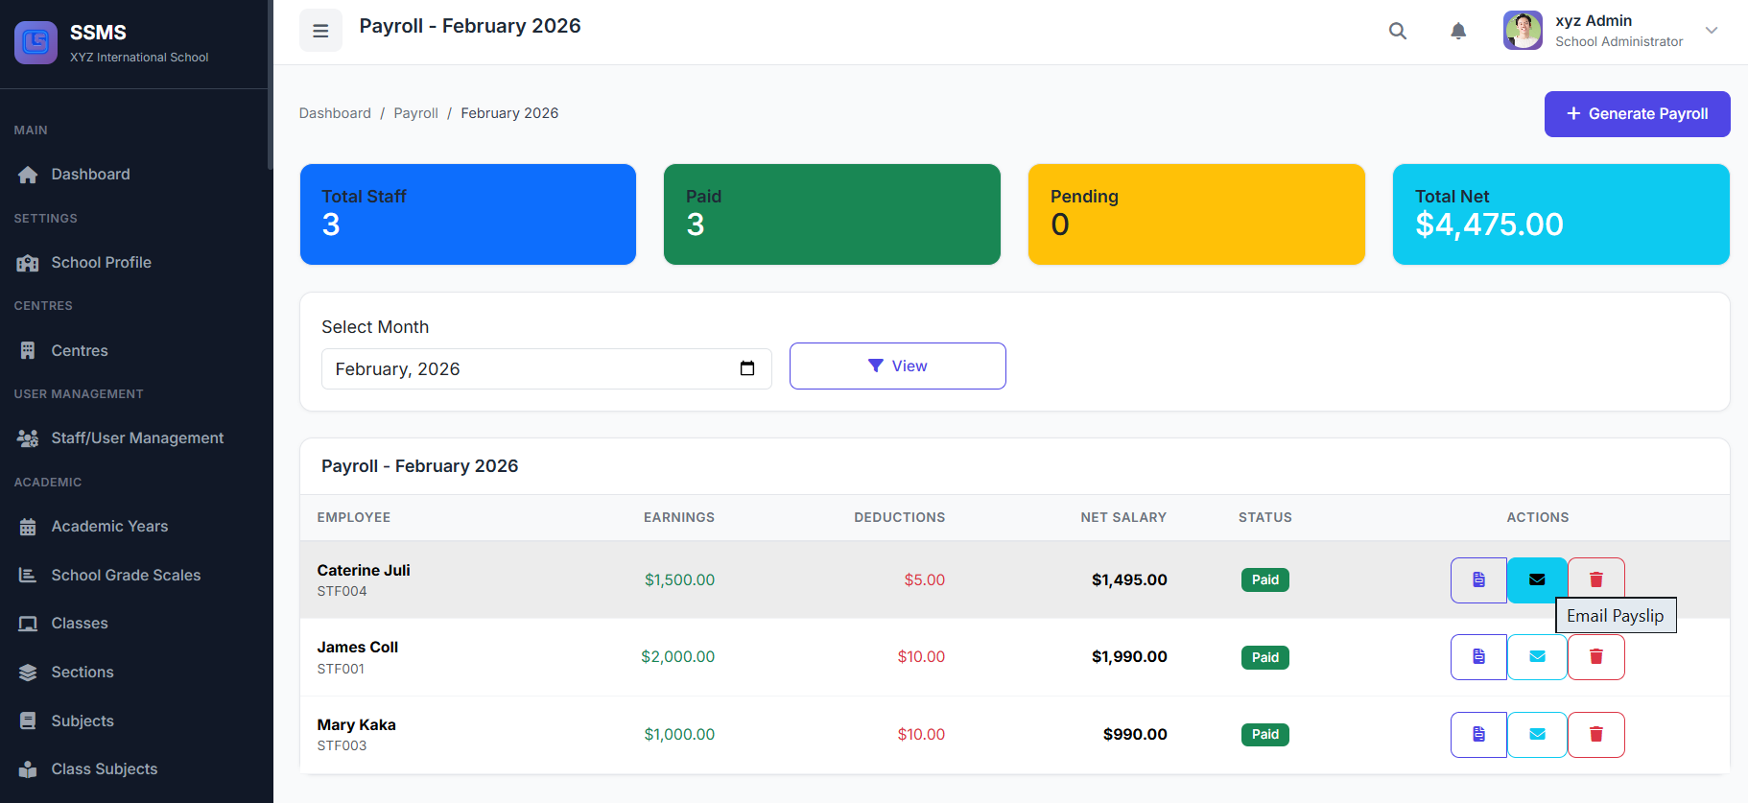Image resolution: width=1748 pixels, height=803 pixels.
Task: Click the search magnifier icon
Action: pos(1397,31)
